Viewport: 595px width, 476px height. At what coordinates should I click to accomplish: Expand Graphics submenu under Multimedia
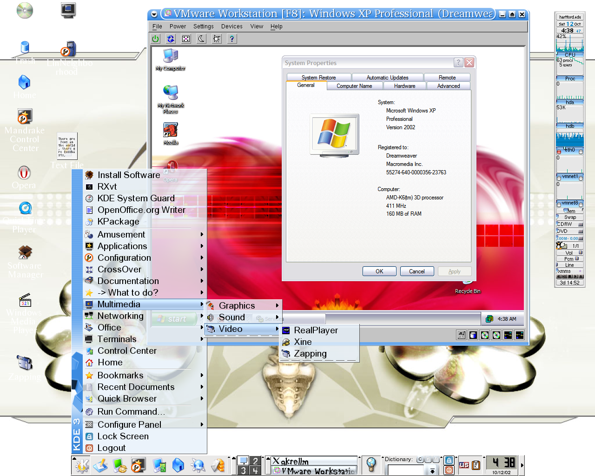pyautogui.click(x=243, y=305)
